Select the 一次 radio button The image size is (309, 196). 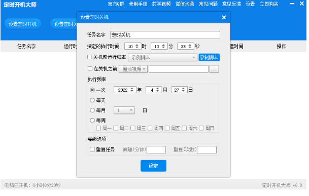point(92,90)
